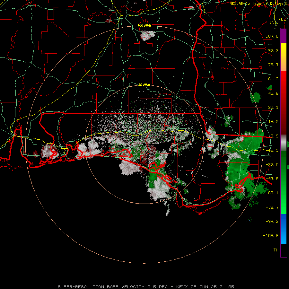Select the -94.2 velocity legend value

click(x=272, y=222)
